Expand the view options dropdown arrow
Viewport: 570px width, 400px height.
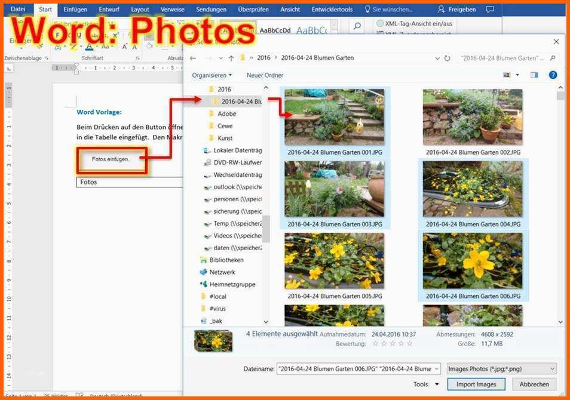(517, 75)
